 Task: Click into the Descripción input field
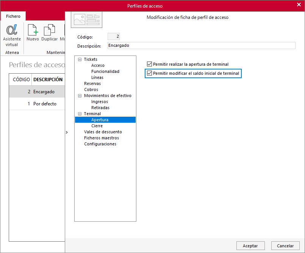[x=201, y=46]
